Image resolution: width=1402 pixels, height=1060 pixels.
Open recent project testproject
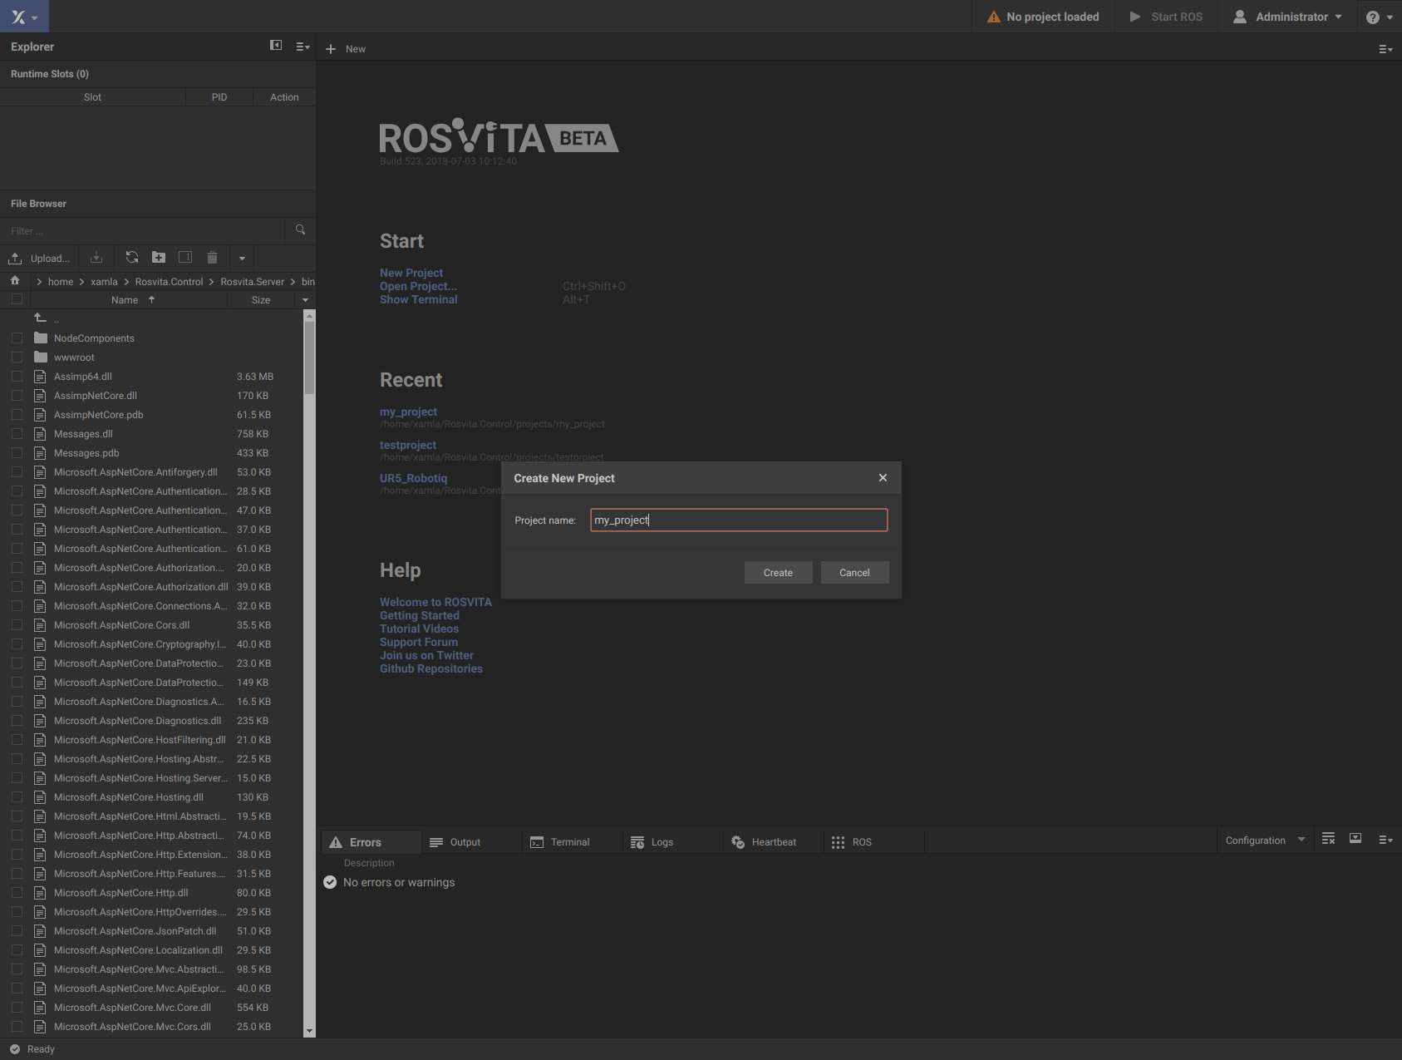[408, 445]
